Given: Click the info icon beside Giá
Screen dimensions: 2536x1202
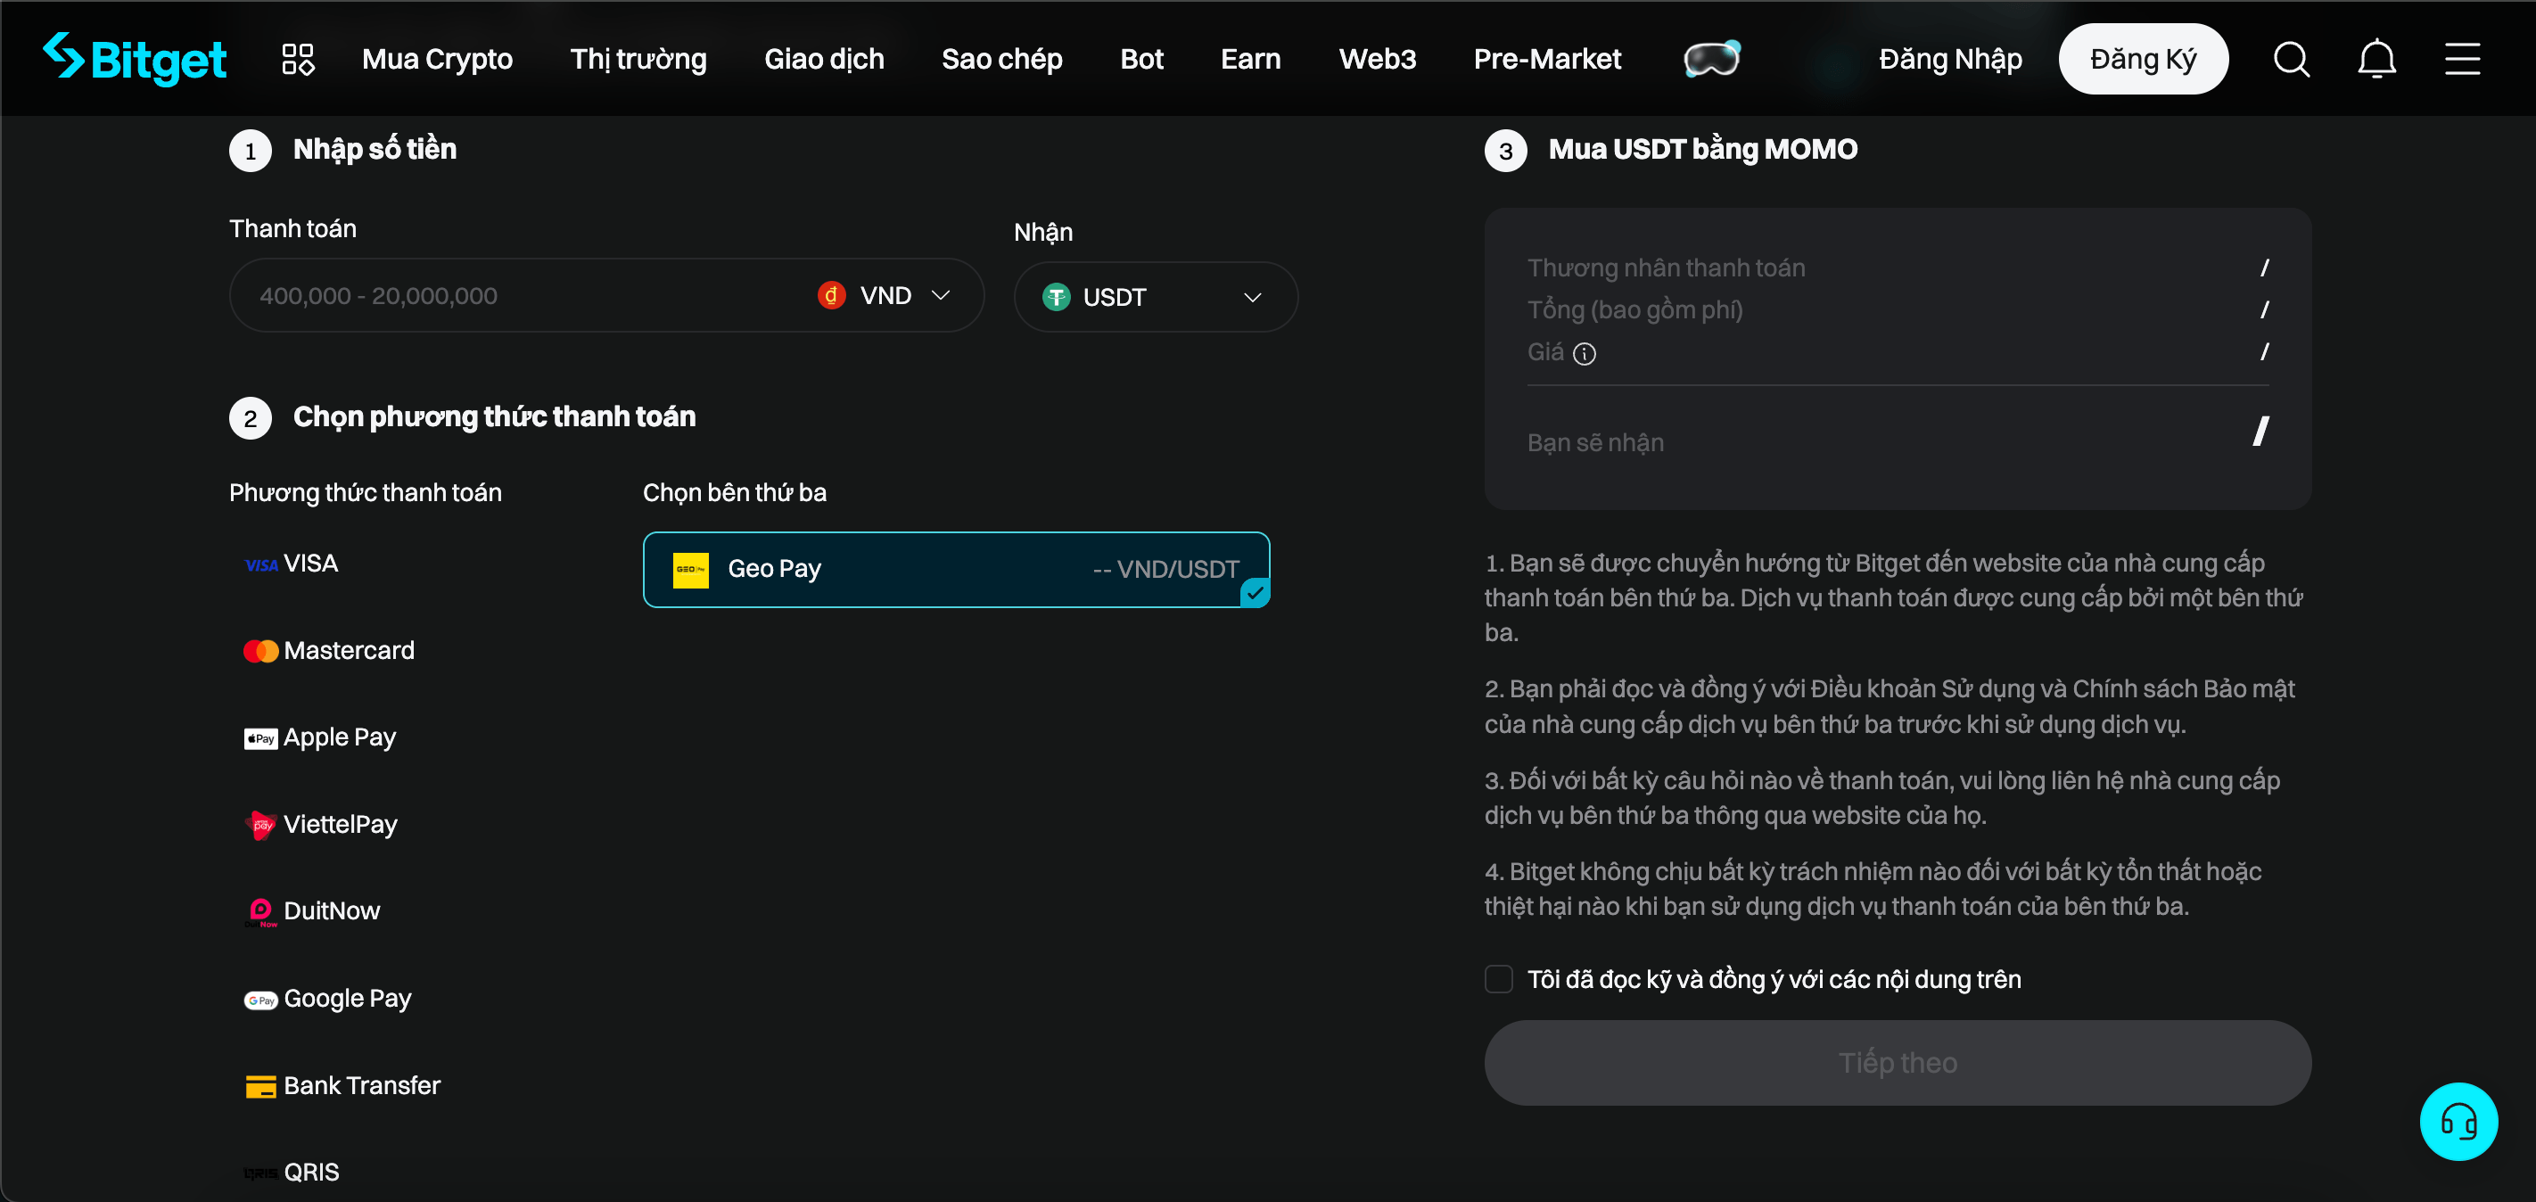Looking at the screenshot, I should coord(1584,353).
